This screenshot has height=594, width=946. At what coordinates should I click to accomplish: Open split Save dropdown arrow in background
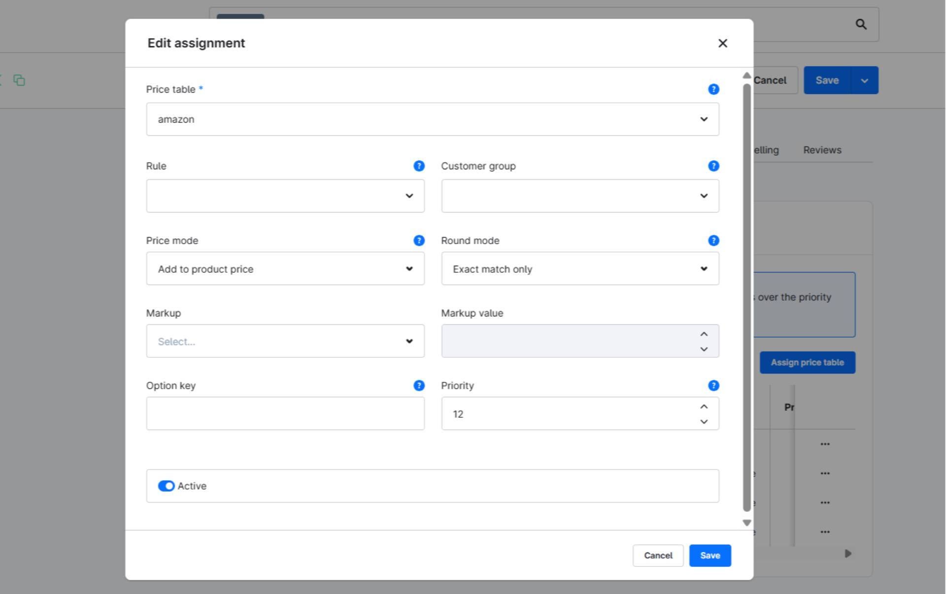point(864,80)
